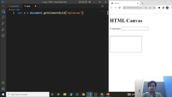Go back in Chrome

coord(112,8)
